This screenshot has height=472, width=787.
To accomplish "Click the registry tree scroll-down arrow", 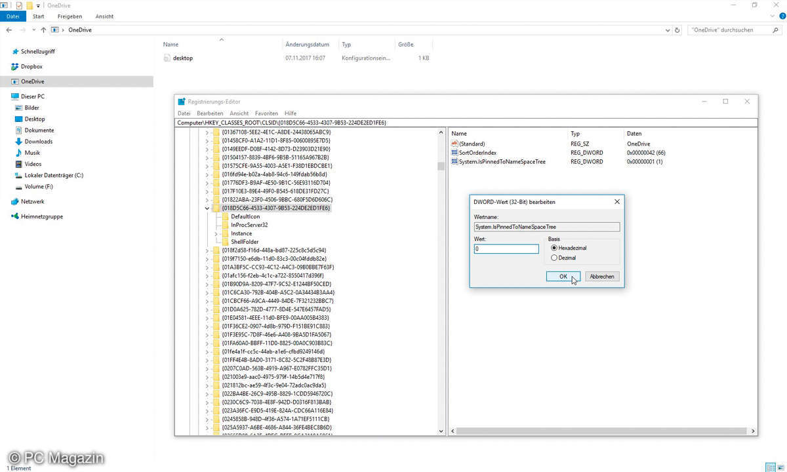I will pos(441,430).
